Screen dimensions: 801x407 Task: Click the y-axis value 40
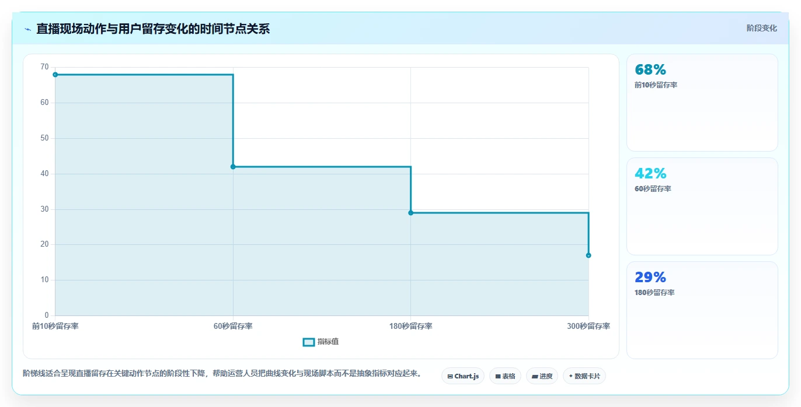tap(45, 174)
